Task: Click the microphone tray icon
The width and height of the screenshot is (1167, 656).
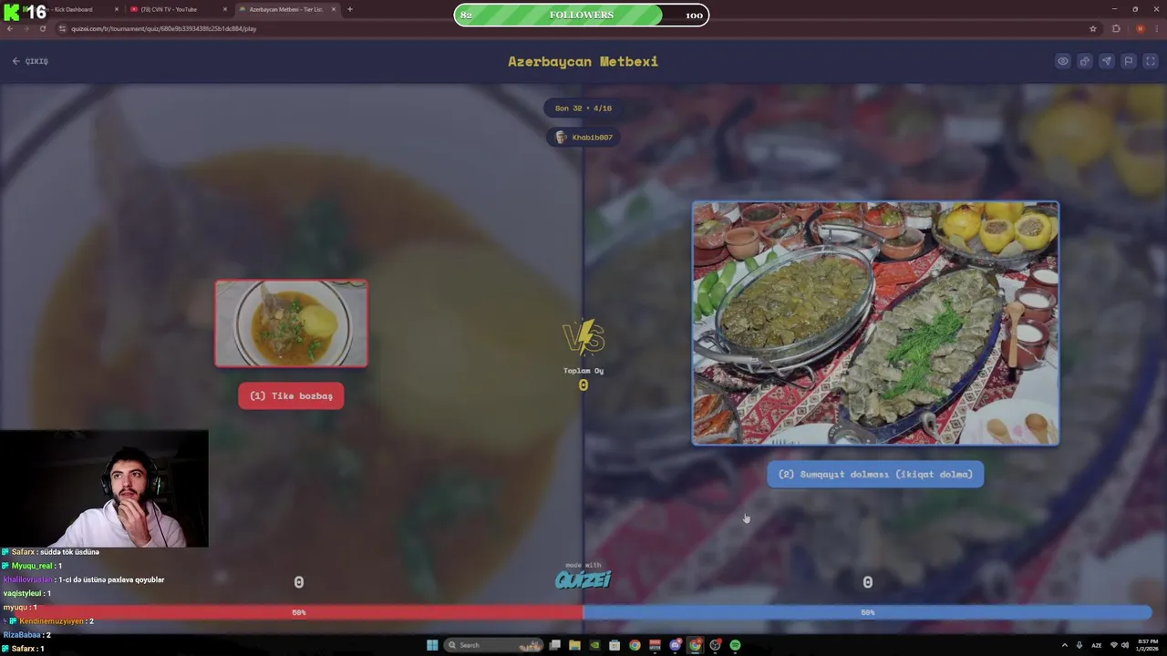Action: (x=1079, y=645)
